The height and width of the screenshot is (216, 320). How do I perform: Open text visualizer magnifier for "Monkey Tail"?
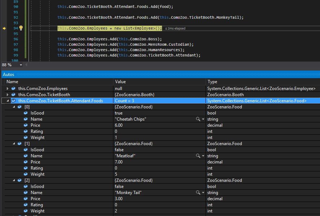click(198, 193)
